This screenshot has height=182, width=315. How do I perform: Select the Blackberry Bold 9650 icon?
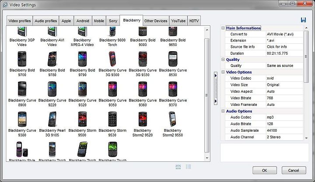[173, 32]
